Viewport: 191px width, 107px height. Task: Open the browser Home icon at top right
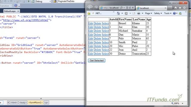(x=175, y=8)
